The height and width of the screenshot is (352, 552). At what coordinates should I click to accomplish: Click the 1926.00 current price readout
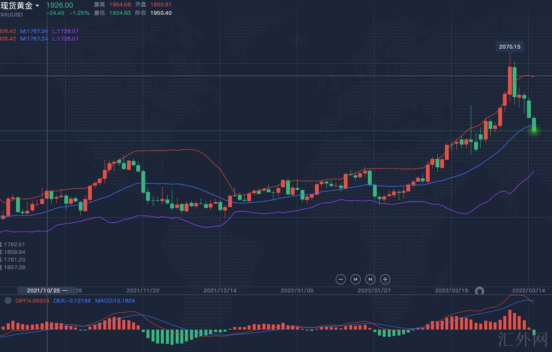(59, 5)
